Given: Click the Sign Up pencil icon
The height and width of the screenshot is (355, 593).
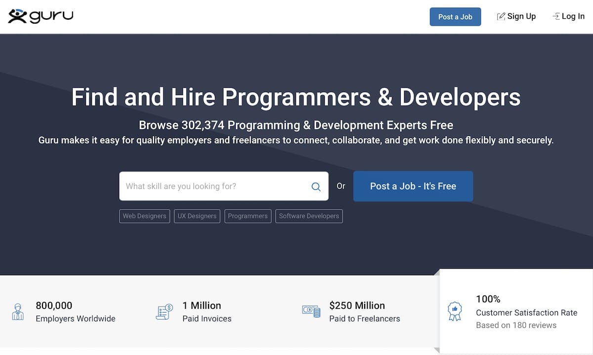Looking at the screenshot, I should (501, 16).
